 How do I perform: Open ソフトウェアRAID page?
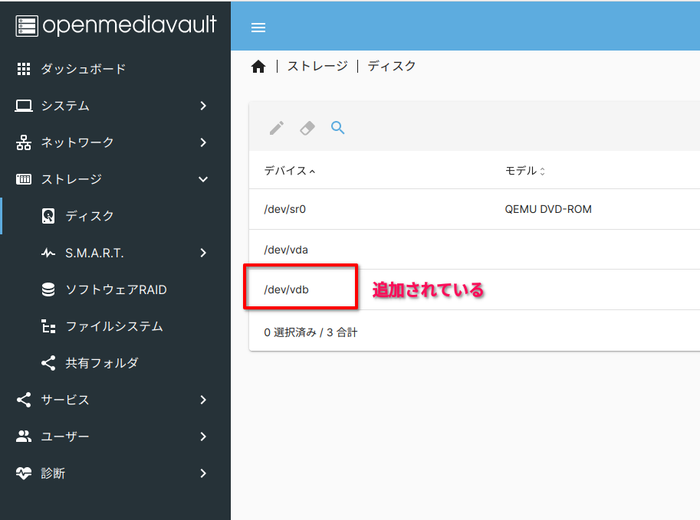point(115,289)
